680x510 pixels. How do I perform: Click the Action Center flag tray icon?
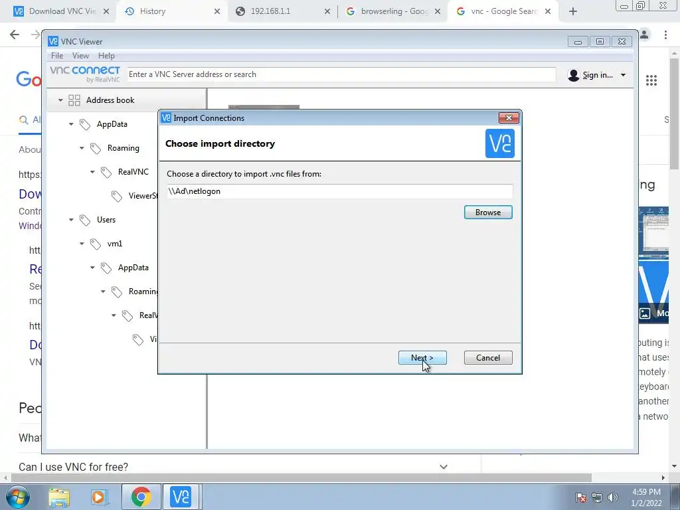pos(581,497)
